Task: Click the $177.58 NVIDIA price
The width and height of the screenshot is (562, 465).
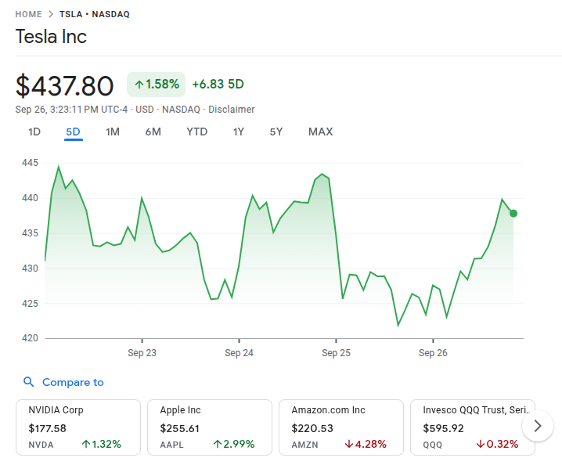Action: 47,428
